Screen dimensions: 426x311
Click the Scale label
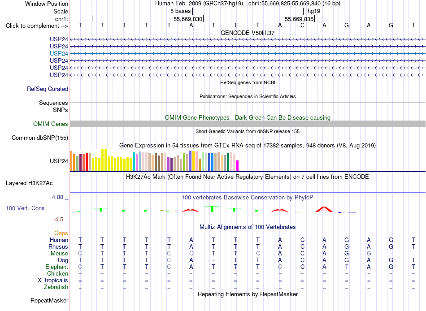click(61, 11)
